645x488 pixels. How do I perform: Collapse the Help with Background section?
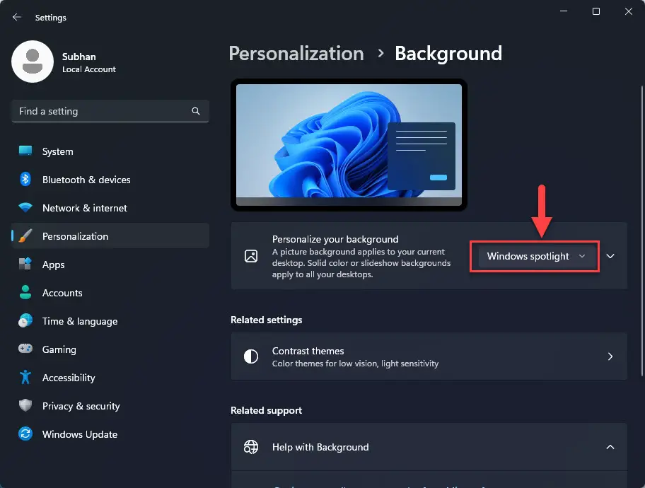pyautogui.click(x=610, y=447)
